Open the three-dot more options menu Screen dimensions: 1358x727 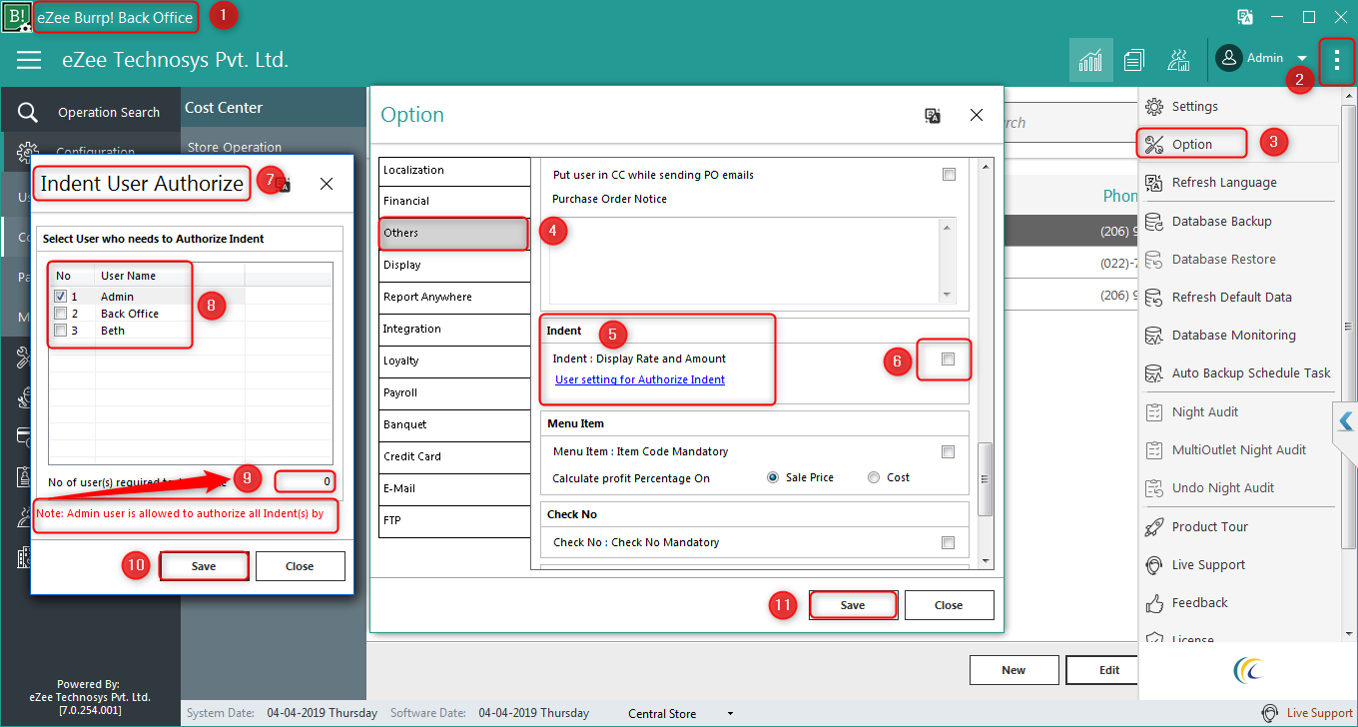coord(1337,60)
